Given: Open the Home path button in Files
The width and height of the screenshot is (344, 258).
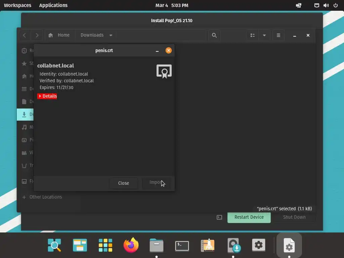Looking at the screenshot, I should tap(60, 35).
